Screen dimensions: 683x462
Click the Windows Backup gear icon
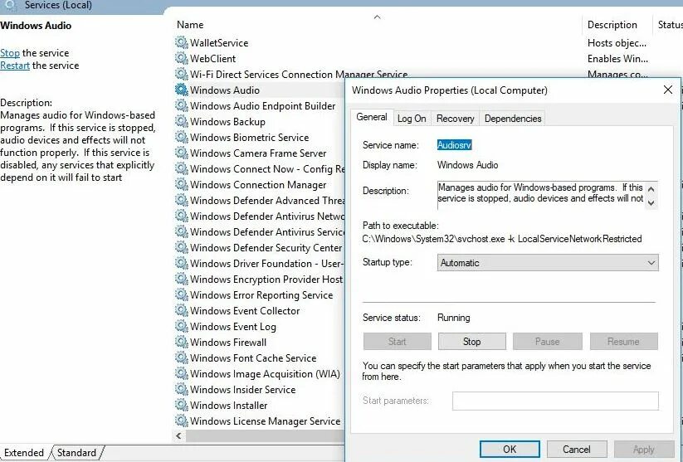pyautogui.click(x=181, y=121)
